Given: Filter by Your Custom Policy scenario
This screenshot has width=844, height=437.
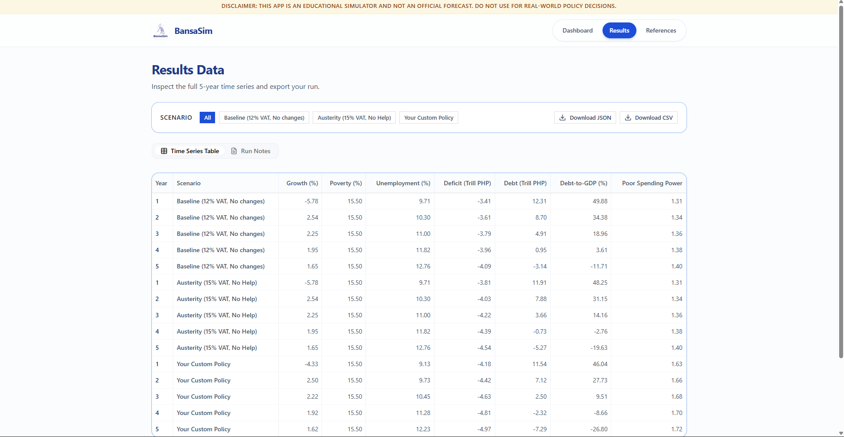Looking at the screenshot, I should [429, 118].
